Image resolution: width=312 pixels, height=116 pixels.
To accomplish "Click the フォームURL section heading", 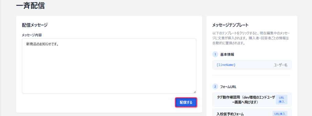I will 228,87.
